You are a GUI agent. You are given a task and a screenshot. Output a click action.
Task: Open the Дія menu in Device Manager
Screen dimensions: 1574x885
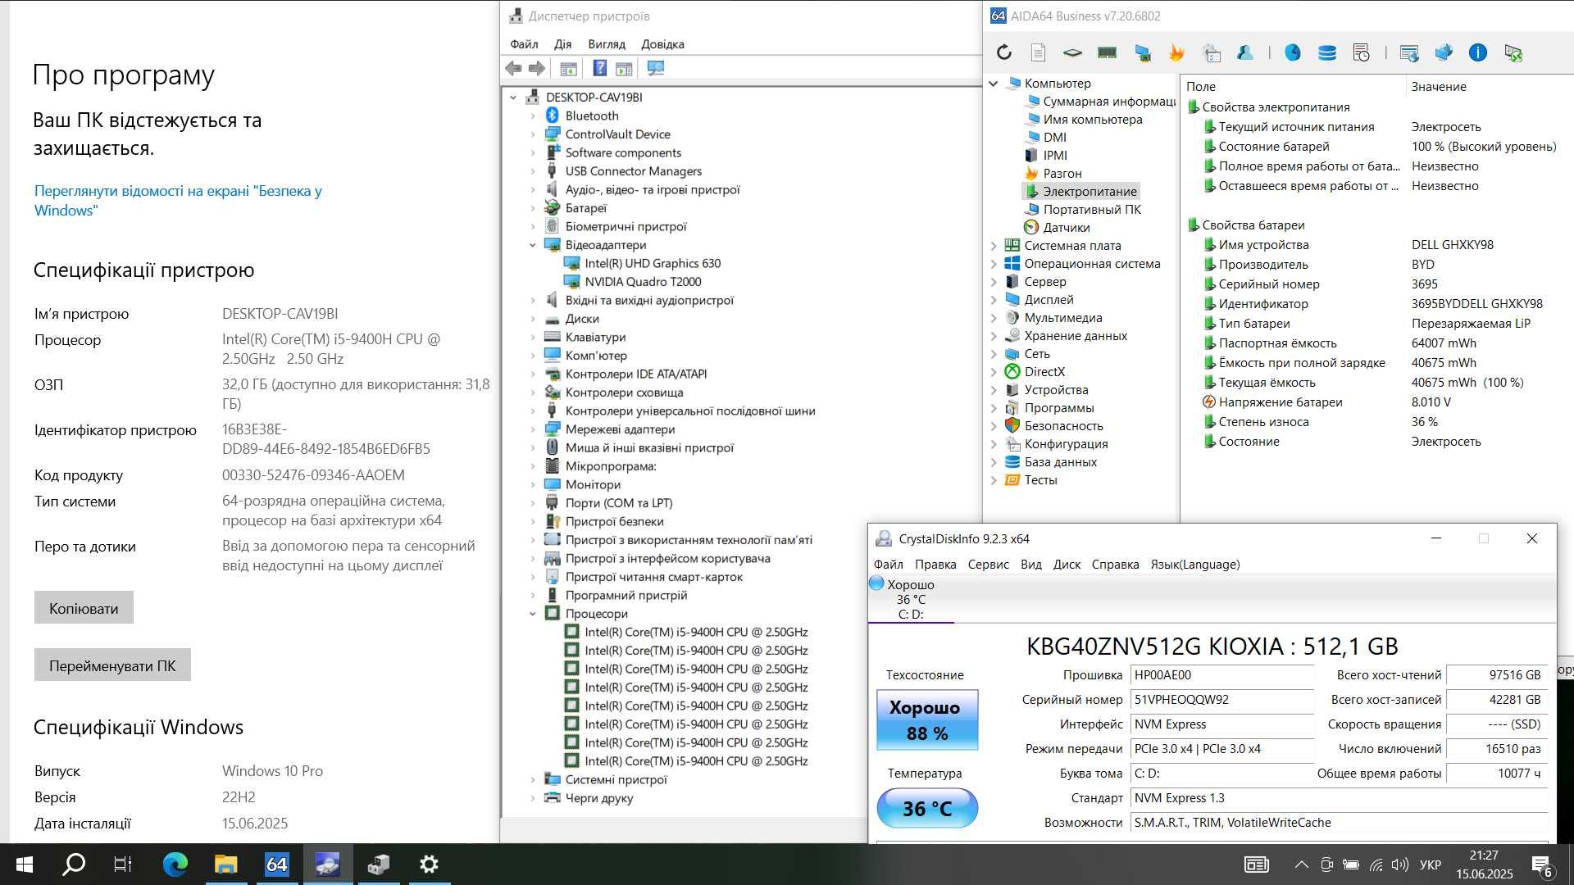coord(562,44)
